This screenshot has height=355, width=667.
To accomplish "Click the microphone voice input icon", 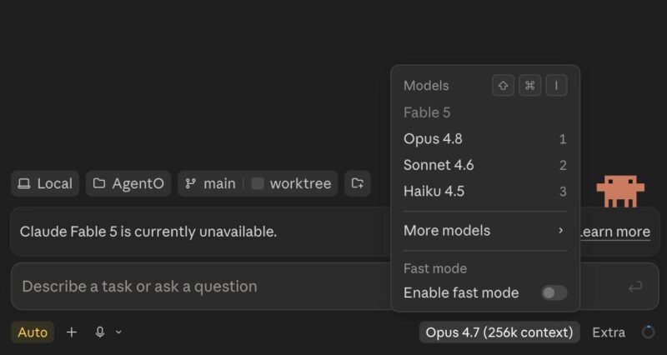I will [100, 332].
